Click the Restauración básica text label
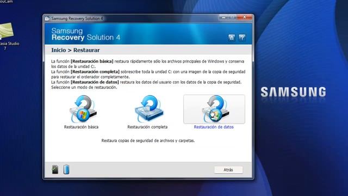 [81, 127]
